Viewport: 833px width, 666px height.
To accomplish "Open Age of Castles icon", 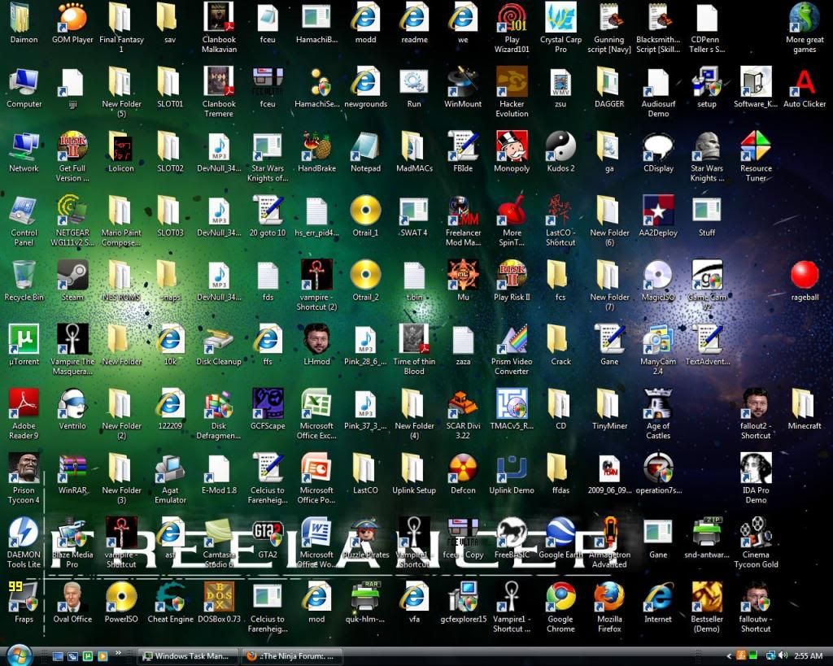I will [658, 403].
